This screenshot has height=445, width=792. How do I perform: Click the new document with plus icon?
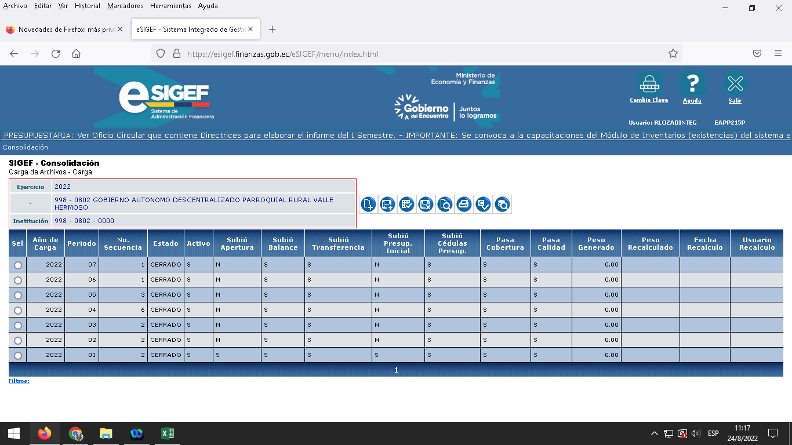368,204
